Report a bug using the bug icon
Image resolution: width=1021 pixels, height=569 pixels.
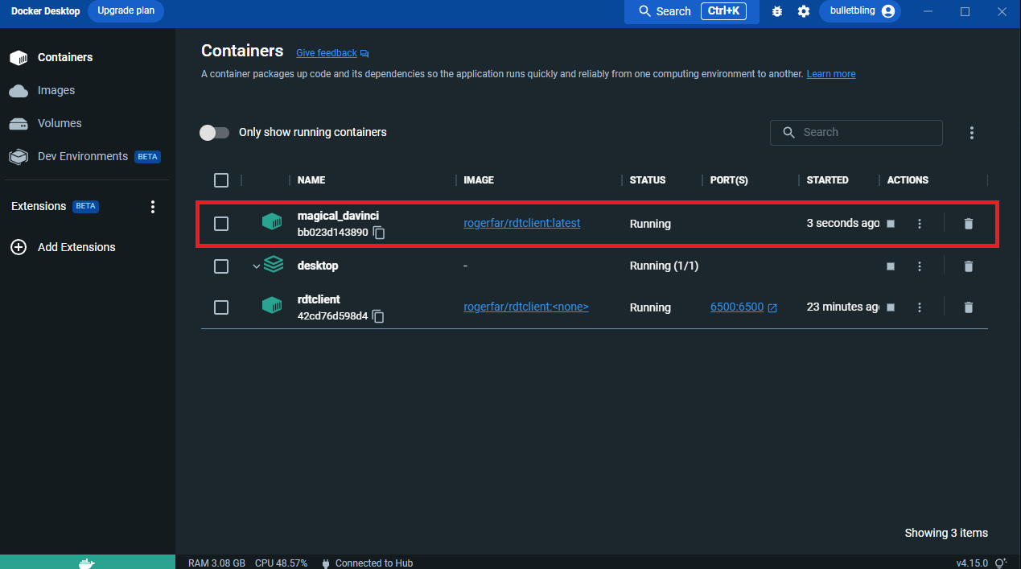pos(776,11)
